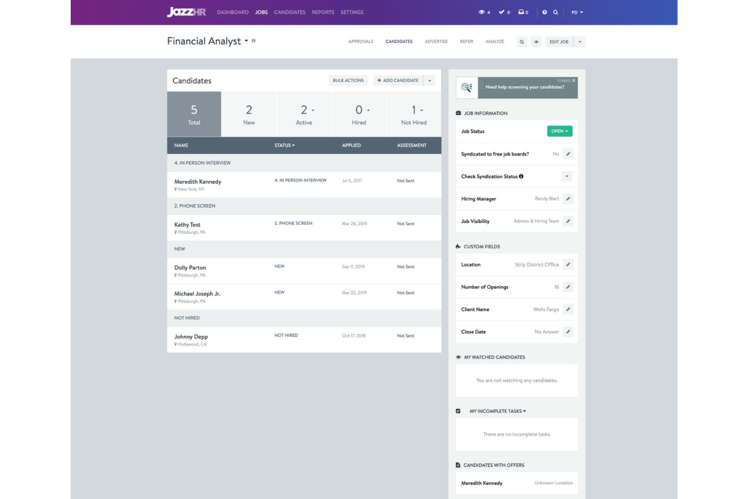The image size is (748, 499).
Task: Edit Hiring Manager with pencil icon
Action: tap(568, 199)
